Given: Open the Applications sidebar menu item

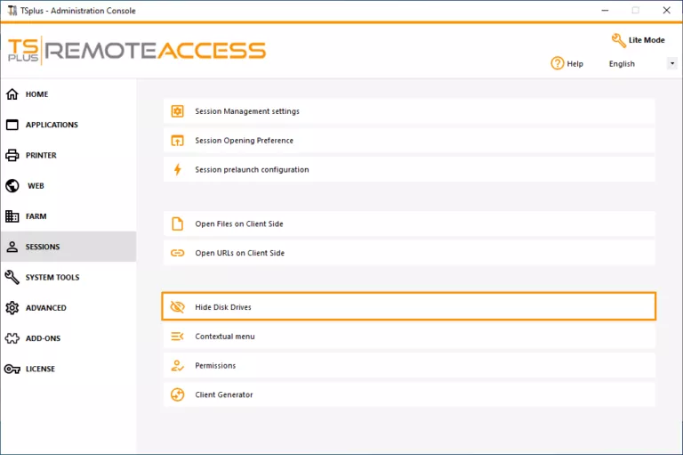Looking at the screenshot, I should click(52, 125).
